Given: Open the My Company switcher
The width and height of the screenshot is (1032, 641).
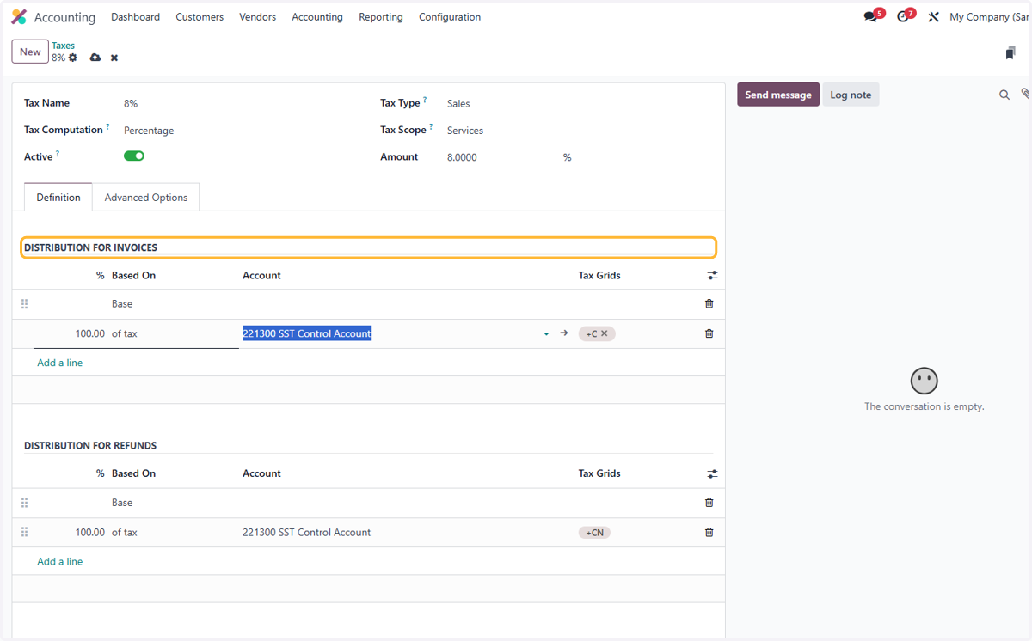Looking at the screenshot, I should 990,17.
